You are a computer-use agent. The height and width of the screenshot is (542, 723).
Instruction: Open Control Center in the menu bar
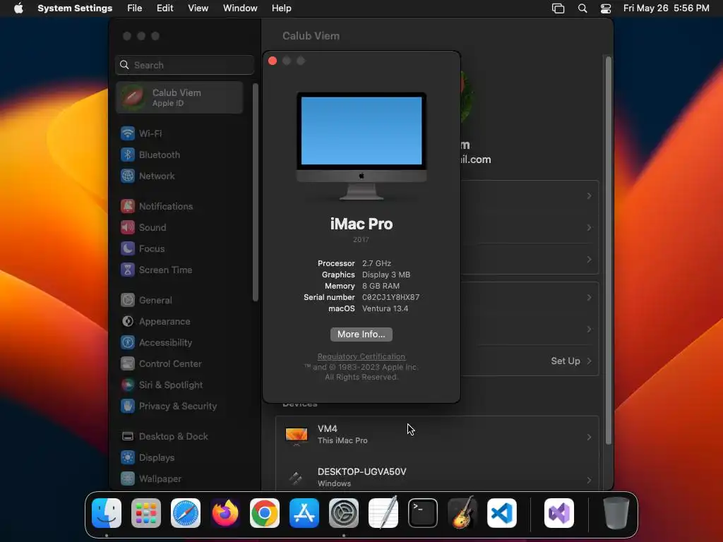(605, 8)
